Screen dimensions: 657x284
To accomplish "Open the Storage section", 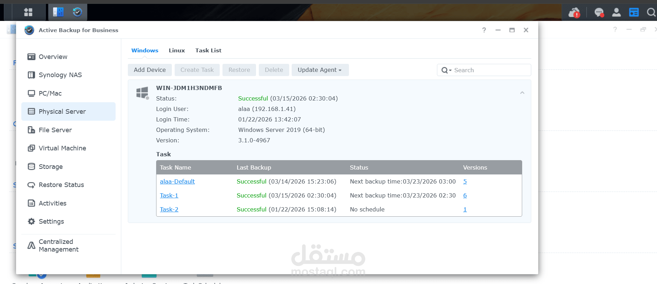I will click(51, 166).
